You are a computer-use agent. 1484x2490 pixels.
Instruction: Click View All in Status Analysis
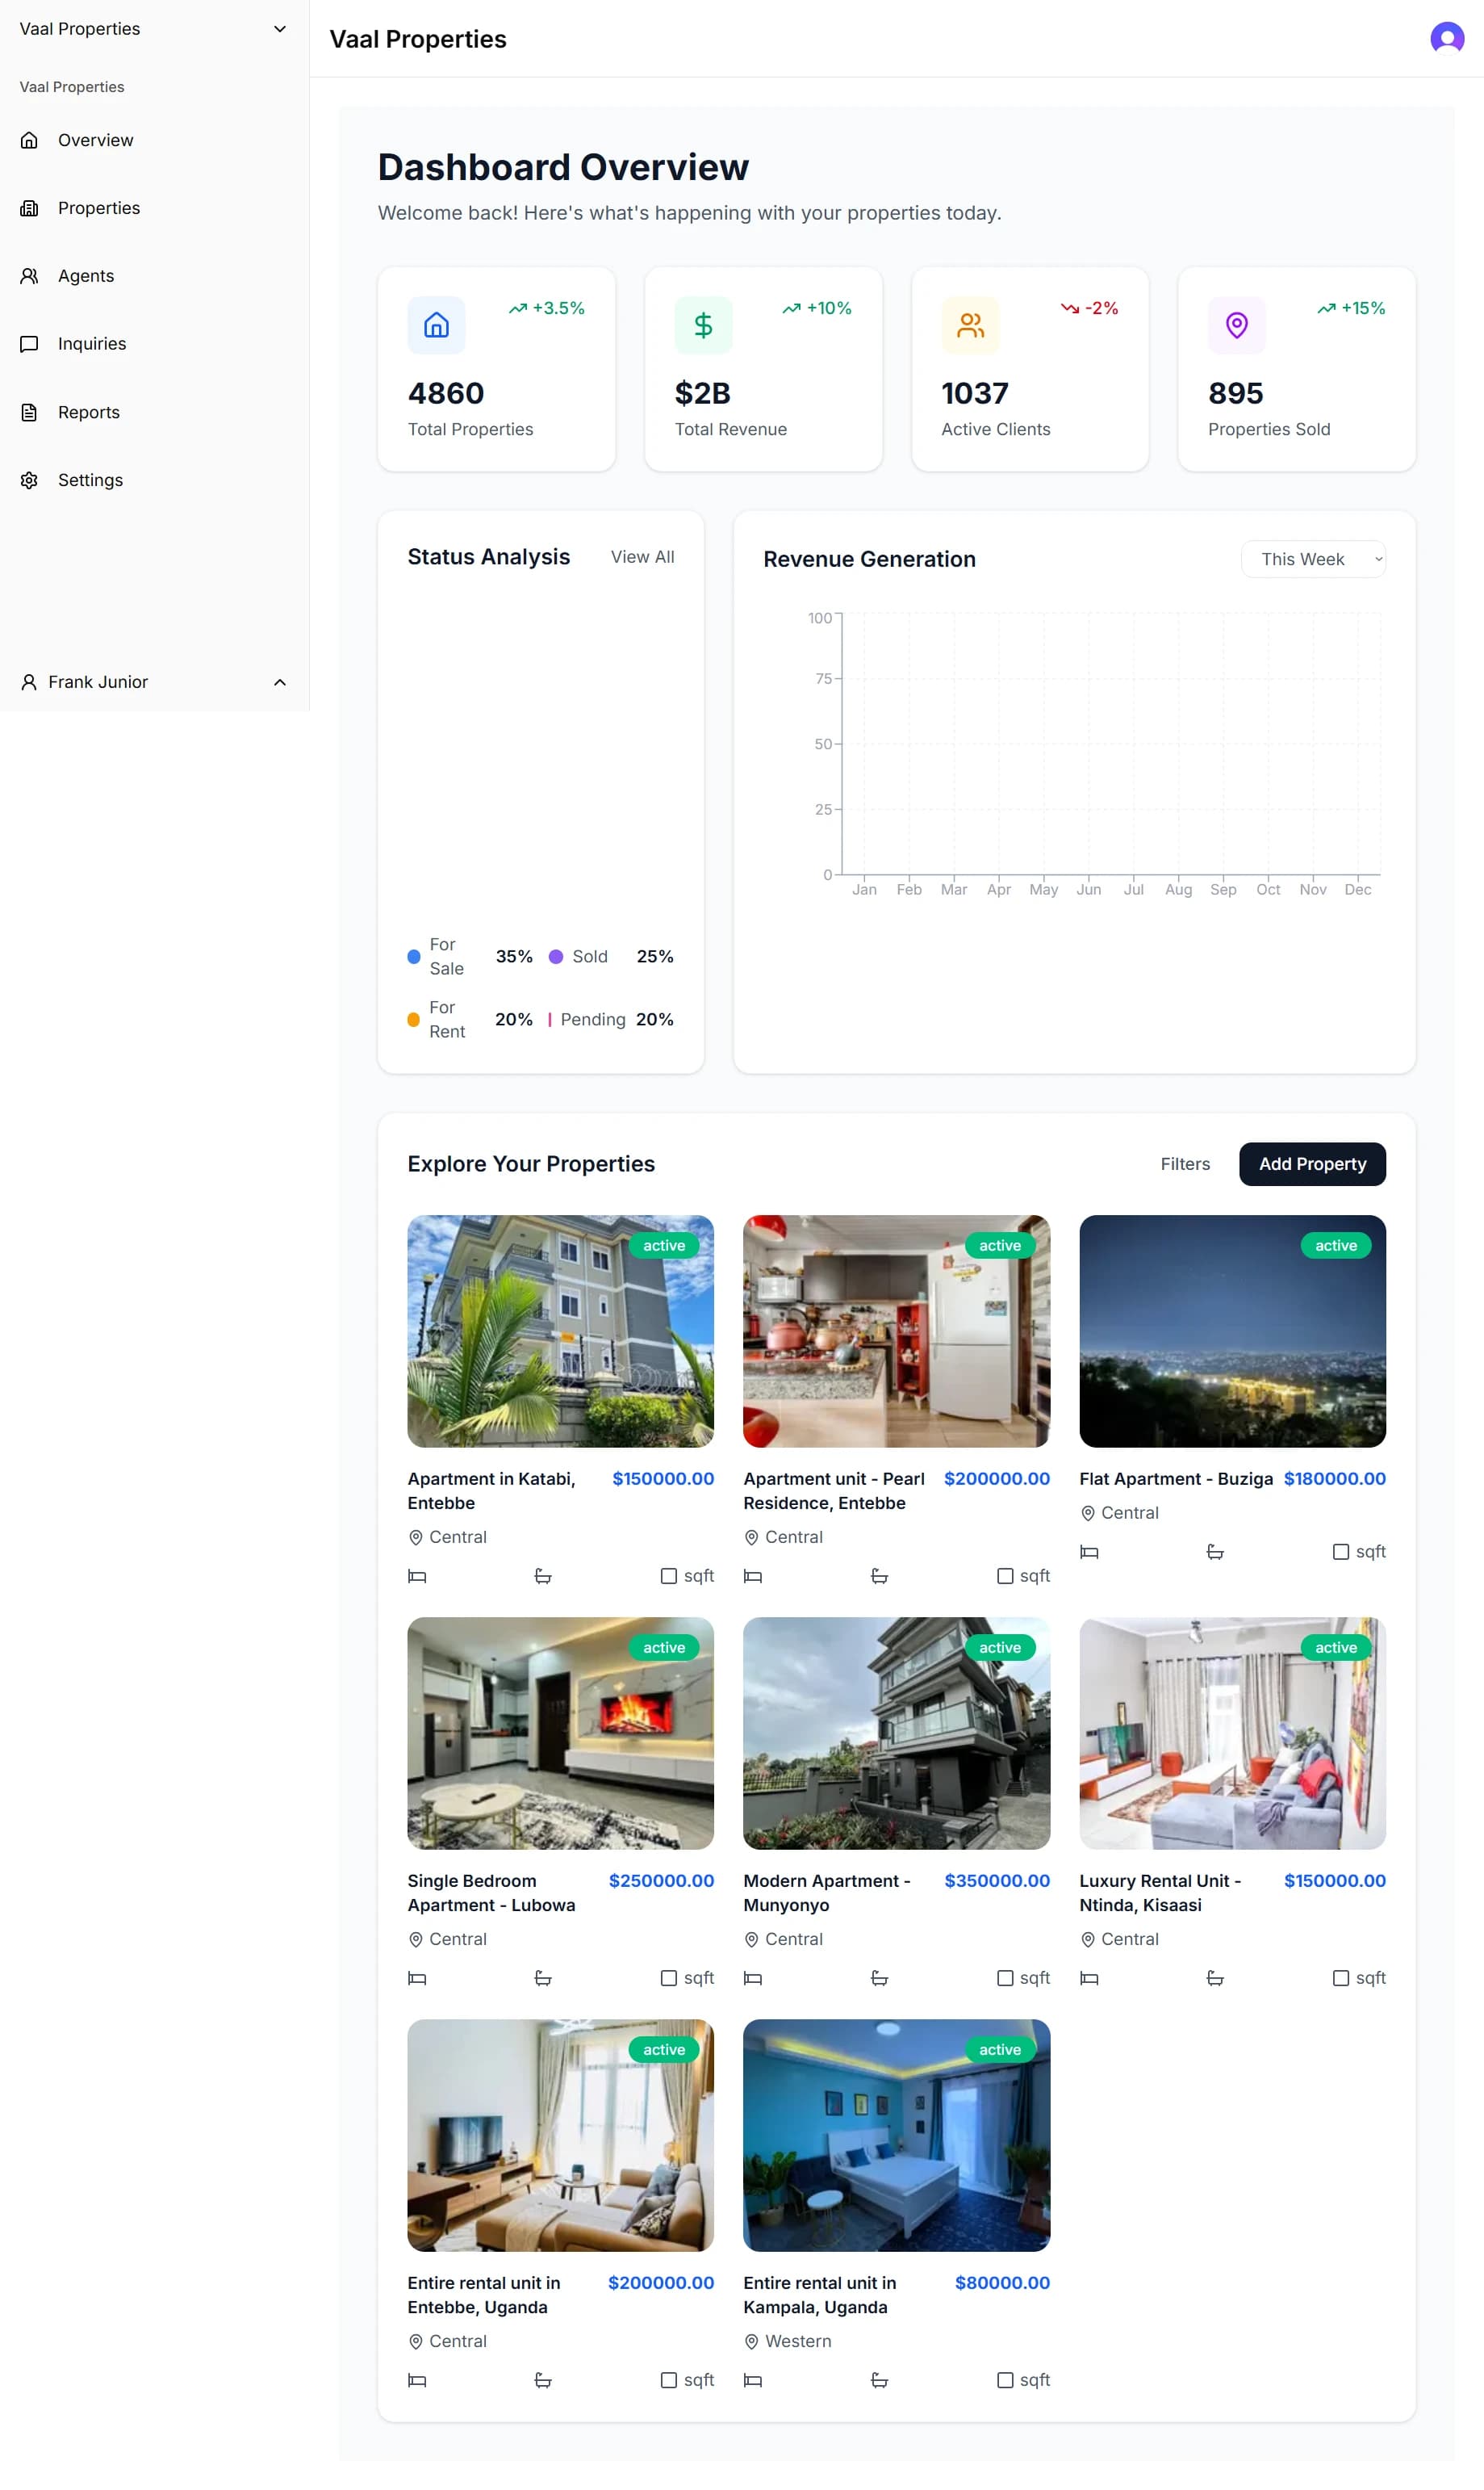click(x=642, y=557)
